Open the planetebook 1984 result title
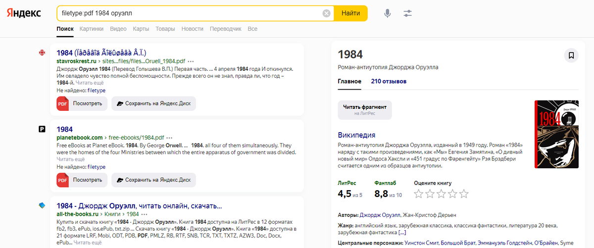Viewport: 594px width, 248px height. point(65,129)
